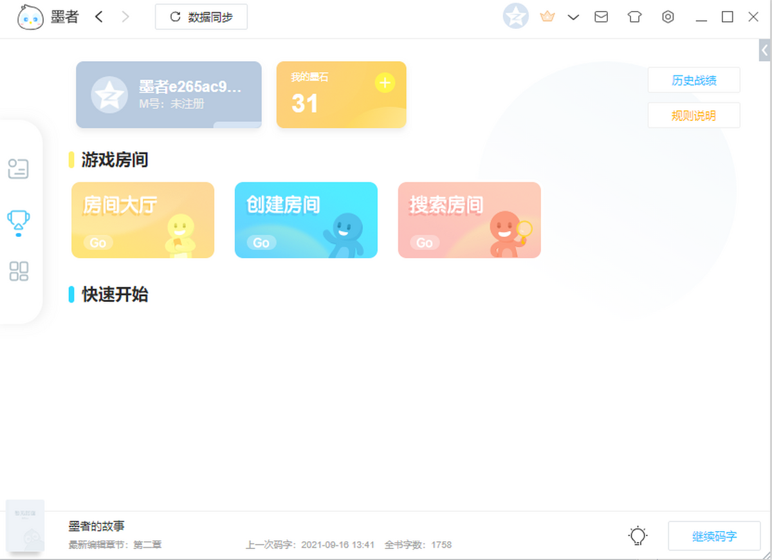Expand the title bar dropdown chevron
The width and height of the screenshot is (772, 560).
tap(573, 17)
